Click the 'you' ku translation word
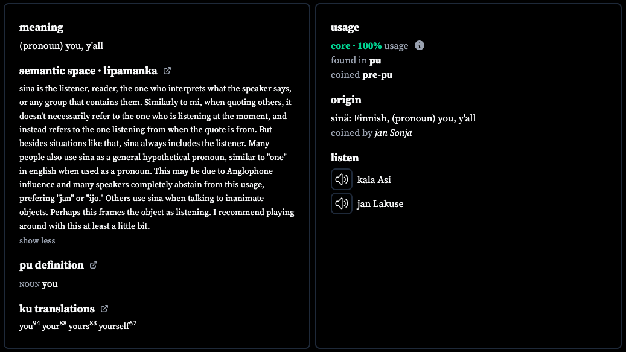 pos(26,326)
